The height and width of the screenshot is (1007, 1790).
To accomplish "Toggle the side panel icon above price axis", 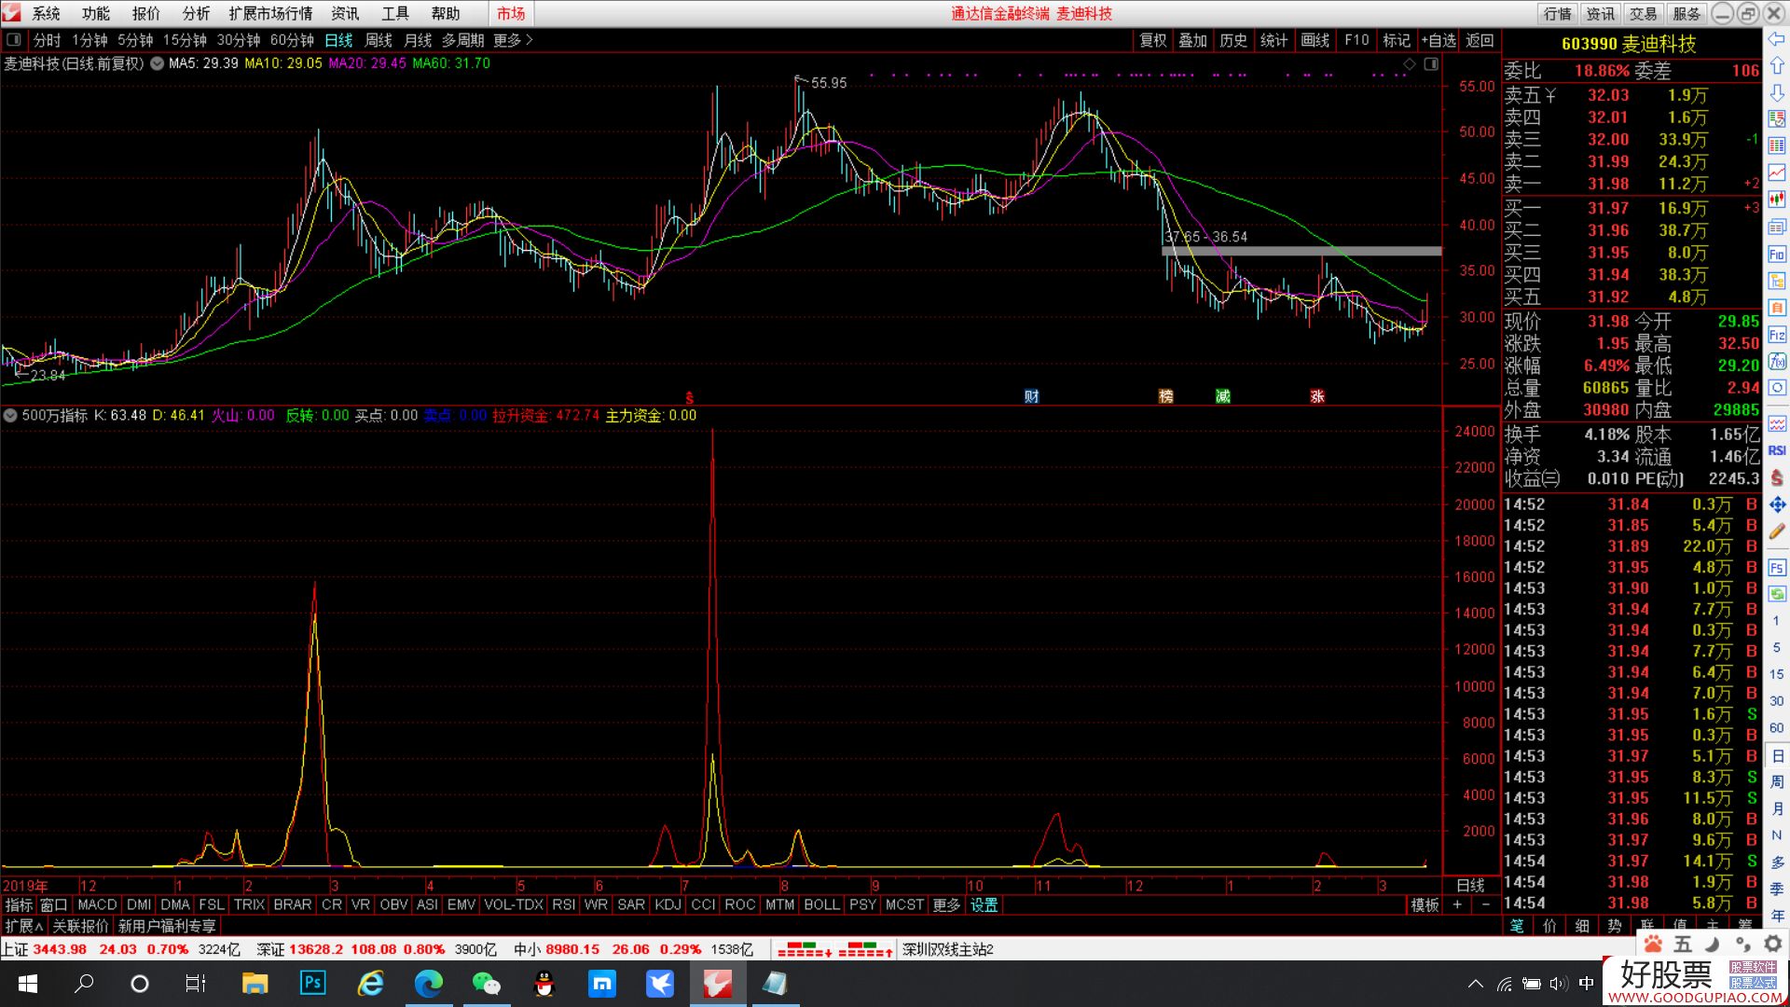I will tap(1431, 63).
